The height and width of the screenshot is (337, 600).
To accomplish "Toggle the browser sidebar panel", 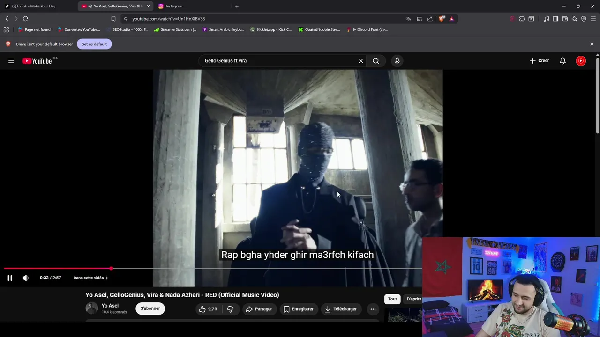I will click(x=555, y=19).
